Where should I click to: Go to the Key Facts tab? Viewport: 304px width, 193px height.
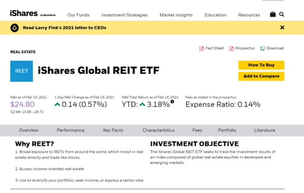point(113,130)
